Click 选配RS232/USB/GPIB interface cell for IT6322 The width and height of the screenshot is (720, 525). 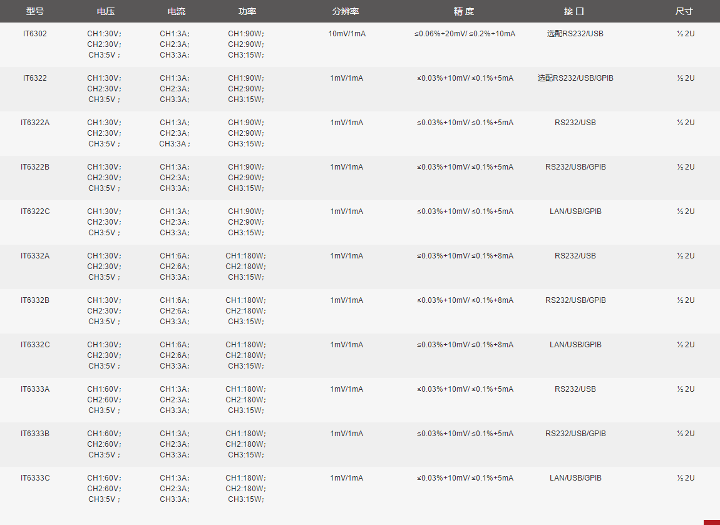(x=575, y=78)
